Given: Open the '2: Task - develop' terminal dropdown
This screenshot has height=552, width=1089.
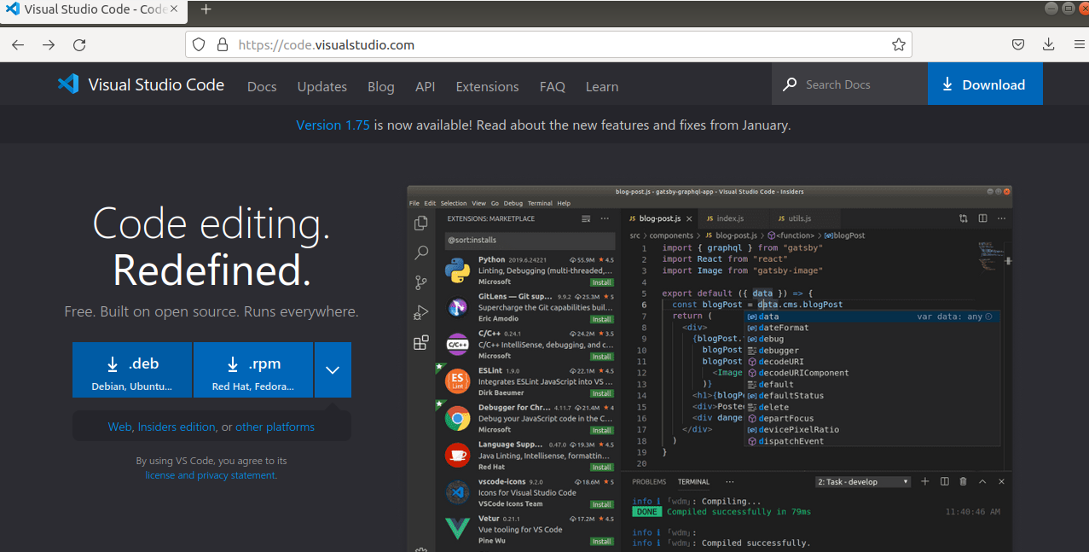Looking at the screenshot, I should click(863, 481).
